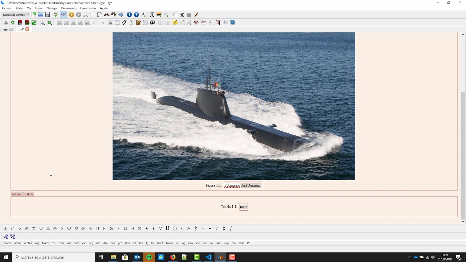Open the Ferramentas menu
466x262 pixels.
(x=88, y=8)
